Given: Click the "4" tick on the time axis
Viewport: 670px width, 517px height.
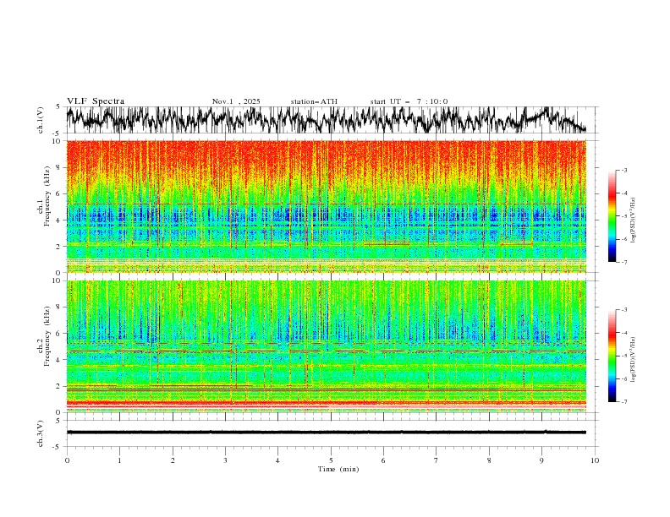Looking at the screenshot, I should point(277,460).
